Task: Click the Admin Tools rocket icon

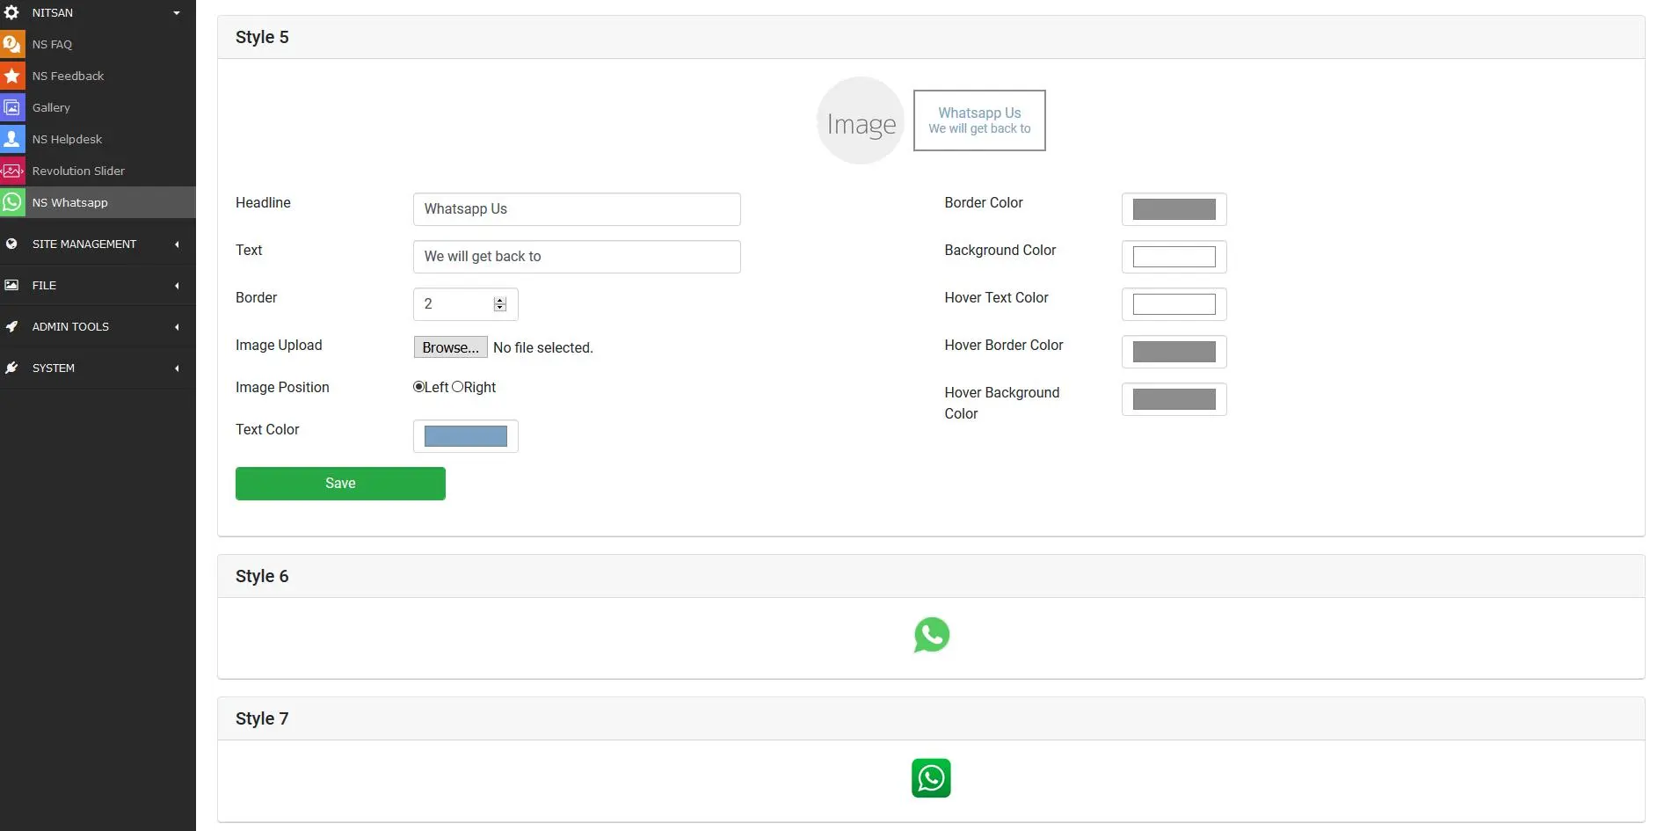Action: pyautogui.click(x=11, y=326)
